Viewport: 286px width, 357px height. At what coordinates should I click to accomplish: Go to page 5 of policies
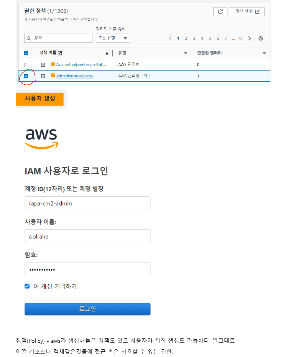point(210,38)
